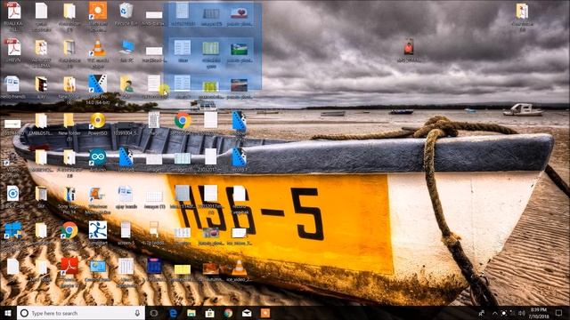Image resolution: width=570 pixels, height=320 pixels.
Task: Open the Windows Start menu
Action: (8, 313)
